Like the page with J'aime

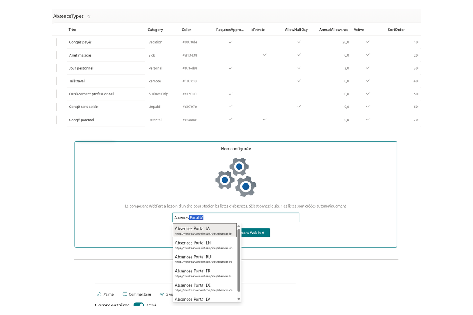click(x=105, y=295)
